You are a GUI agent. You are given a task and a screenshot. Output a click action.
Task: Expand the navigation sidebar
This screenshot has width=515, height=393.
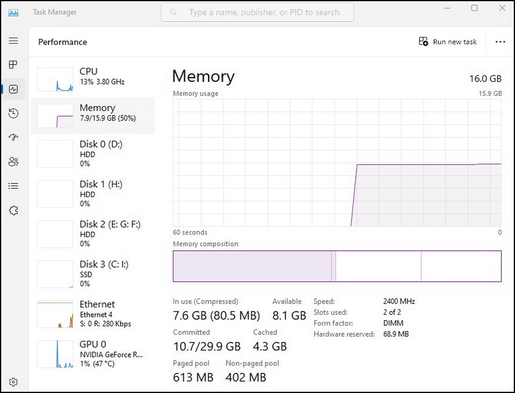point(13,41)
